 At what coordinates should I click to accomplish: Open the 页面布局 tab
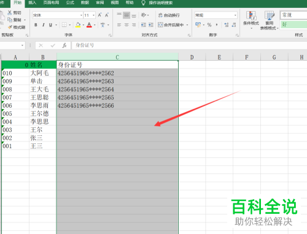click(51, 2)
